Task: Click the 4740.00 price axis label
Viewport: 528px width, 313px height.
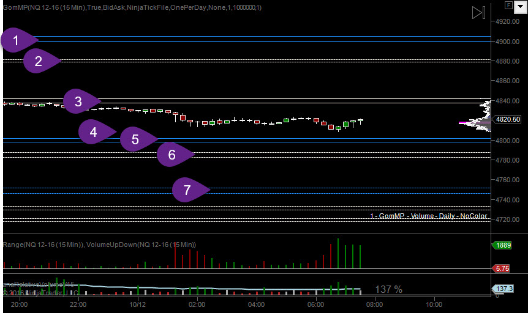Action: click(507, 200)
